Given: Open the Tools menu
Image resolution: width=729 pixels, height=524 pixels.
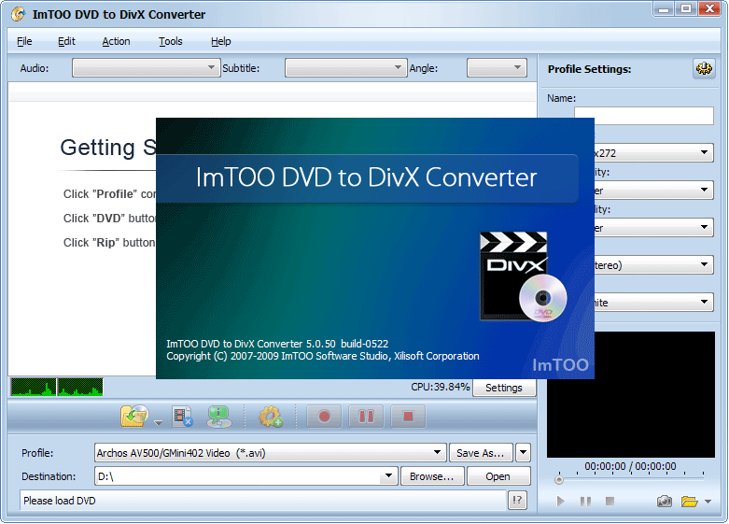Looking at the screenshot, I should [x=171, y=41].
